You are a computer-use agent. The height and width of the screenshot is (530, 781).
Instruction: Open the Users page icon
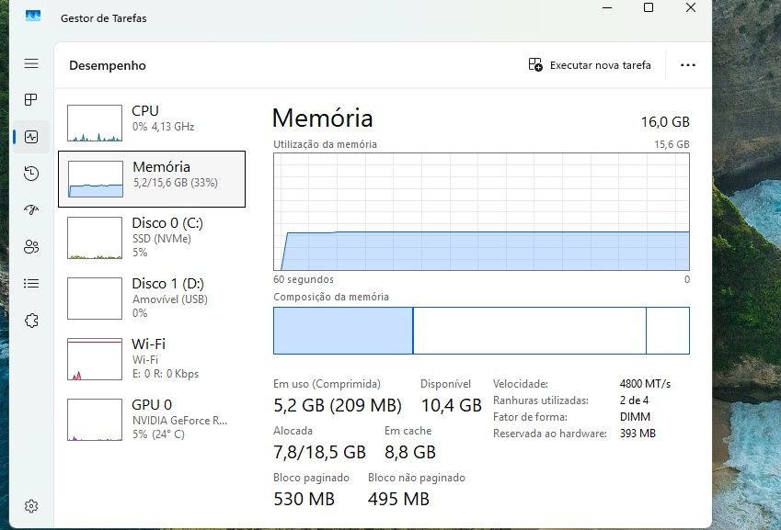[x=31, y=246]
